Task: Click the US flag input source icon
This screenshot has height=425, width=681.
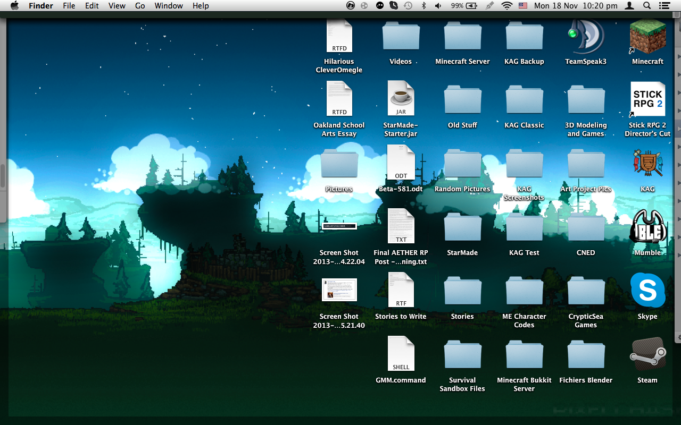Action: [523, 6]
